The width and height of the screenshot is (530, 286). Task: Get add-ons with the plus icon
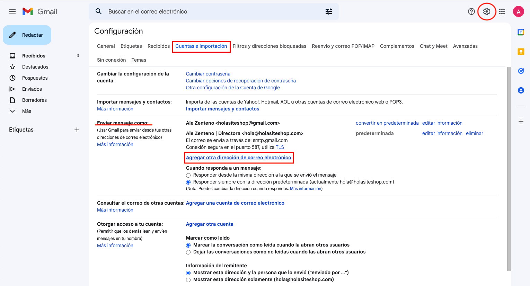point(521,121)
